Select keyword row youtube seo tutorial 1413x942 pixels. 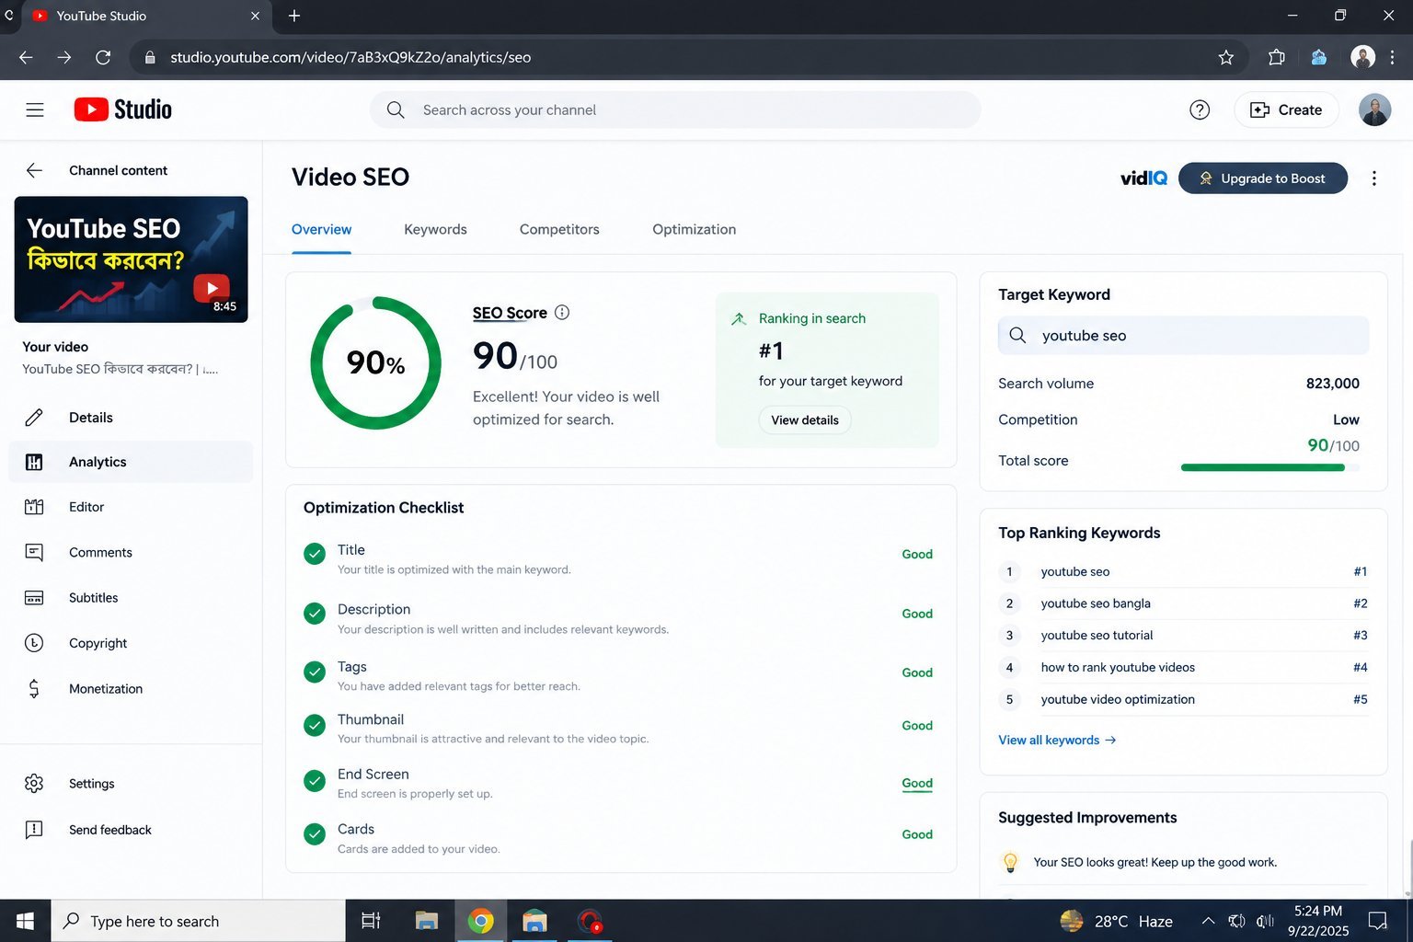[x=1183, y=636]
